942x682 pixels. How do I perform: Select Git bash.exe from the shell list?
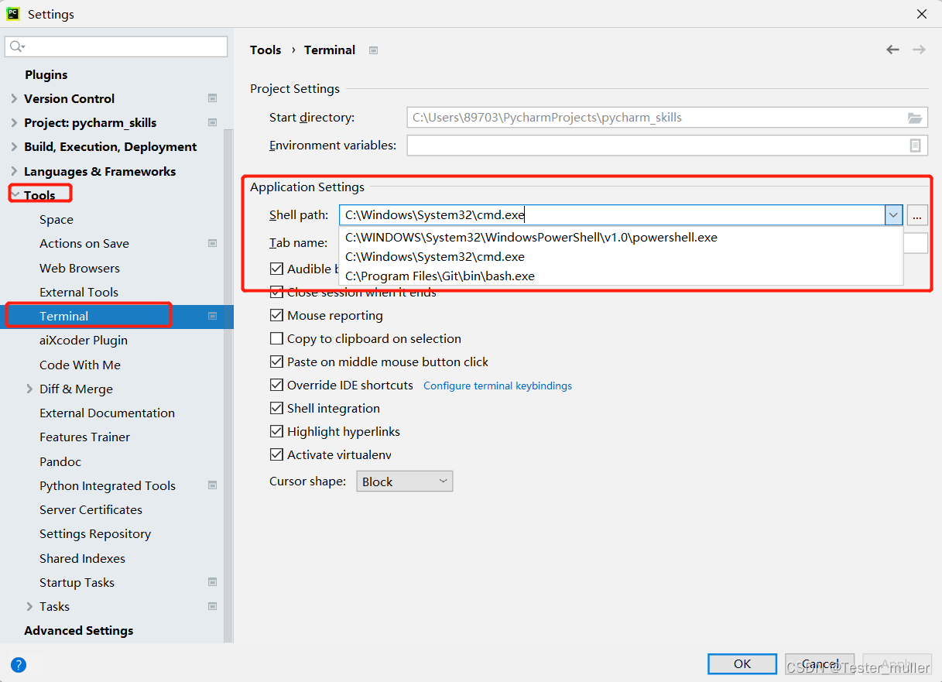point(621,276)
